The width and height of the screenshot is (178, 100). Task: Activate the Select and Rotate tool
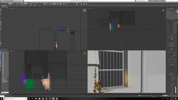click(20, 4)
